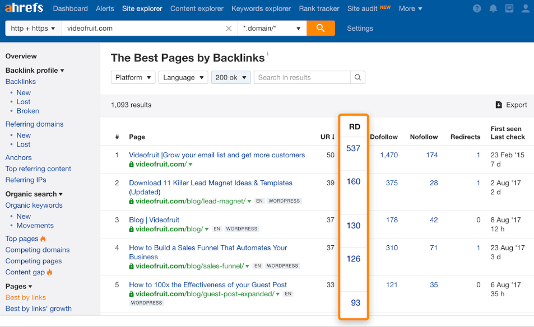The width and height of the screenshot is (534, 327).
Task: Open the Platform filter dropdown
Action: (133, 77)
